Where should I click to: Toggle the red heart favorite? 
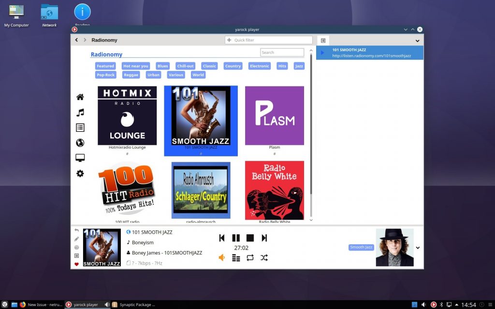point(76,264)
